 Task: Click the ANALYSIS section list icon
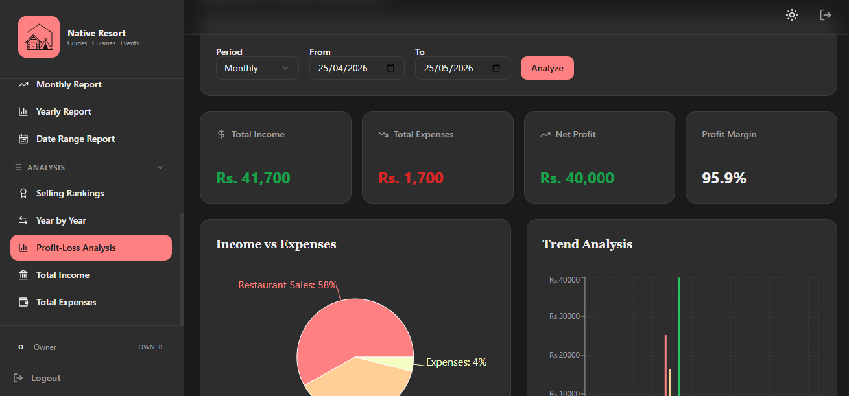(x=18, y=167)
